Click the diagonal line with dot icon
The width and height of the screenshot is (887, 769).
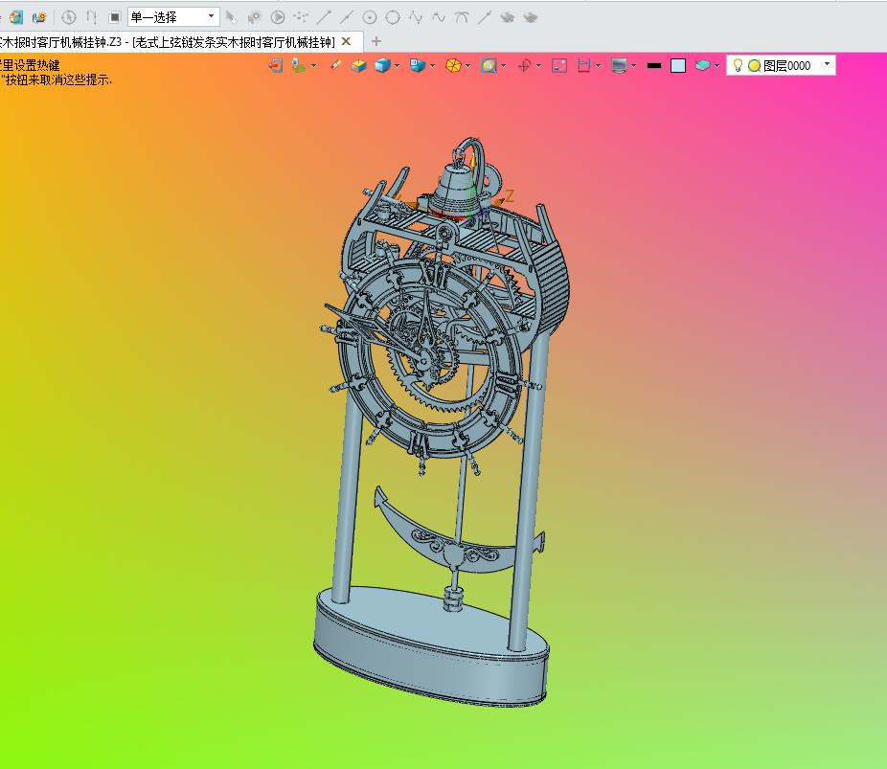coord(485,17)
